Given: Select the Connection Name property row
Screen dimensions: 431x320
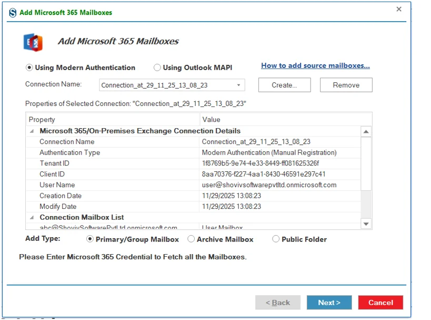Looking at the screenshot, I should (x=193, y=142).
